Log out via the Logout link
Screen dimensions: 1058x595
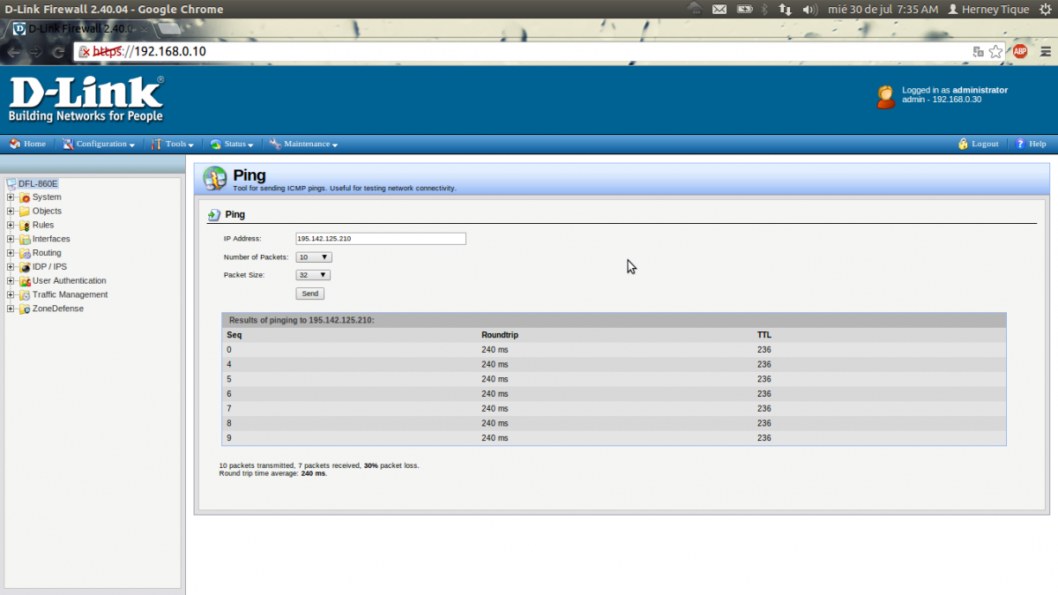pos(979,144)
